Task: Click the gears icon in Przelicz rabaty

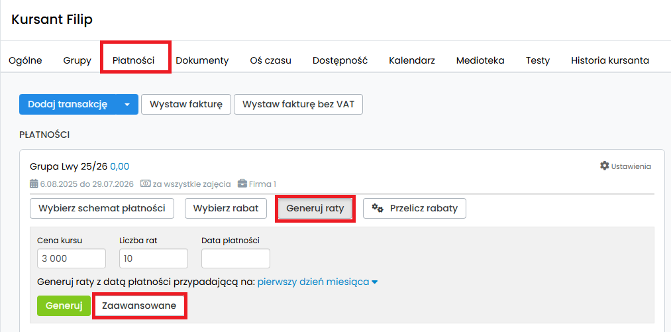Action: pos(378,208)
